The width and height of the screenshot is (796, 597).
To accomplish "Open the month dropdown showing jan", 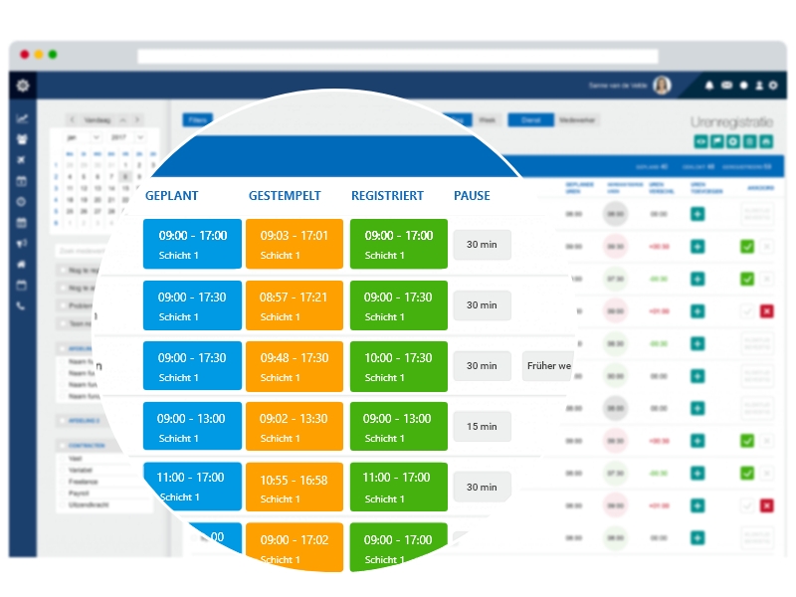I will point(82,137).
